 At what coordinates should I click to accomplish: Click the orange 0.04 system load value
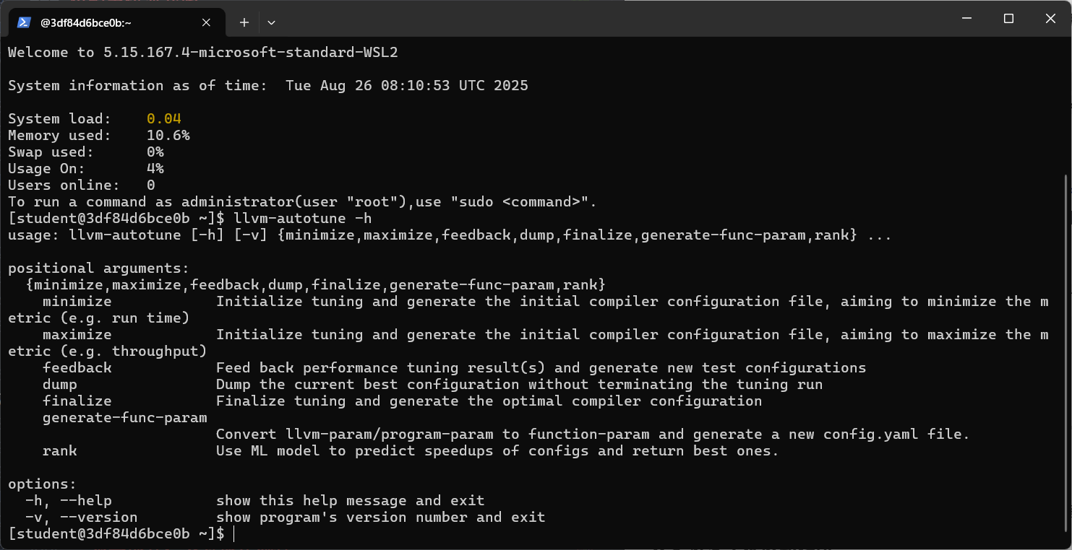[x=164, y=119]
